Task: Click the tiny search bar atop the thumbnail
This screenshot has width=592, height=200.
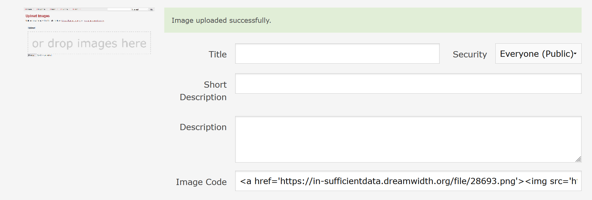Action: coord(119,9)
